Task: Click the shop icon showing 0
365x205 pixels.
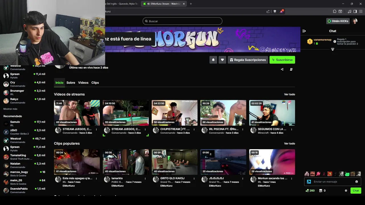Action: (321, 190)
